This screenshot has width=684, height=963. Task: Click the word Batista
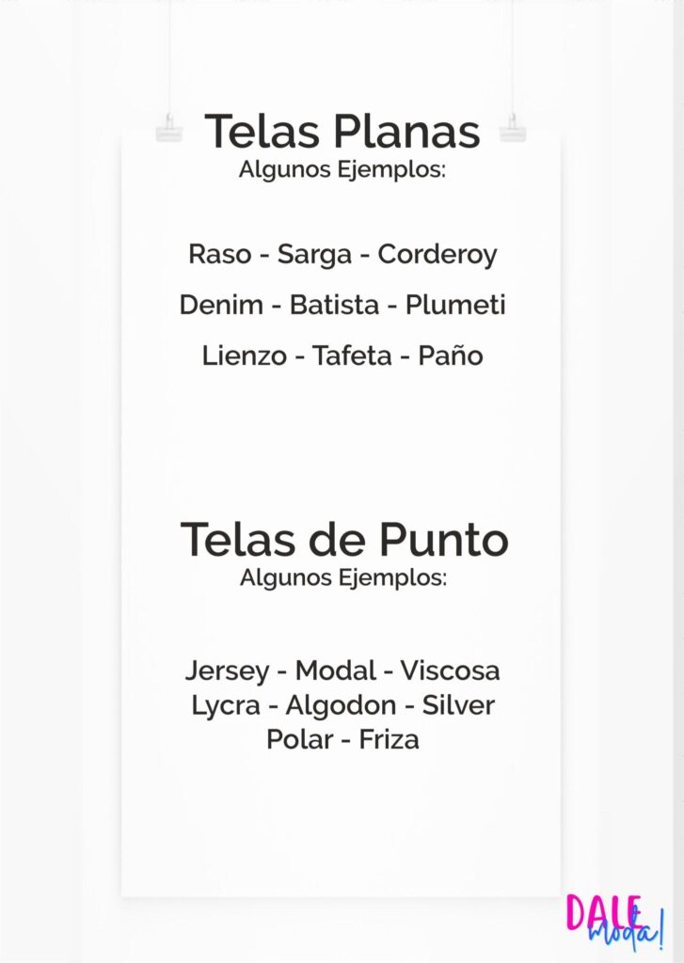click(x=334, y=306)
